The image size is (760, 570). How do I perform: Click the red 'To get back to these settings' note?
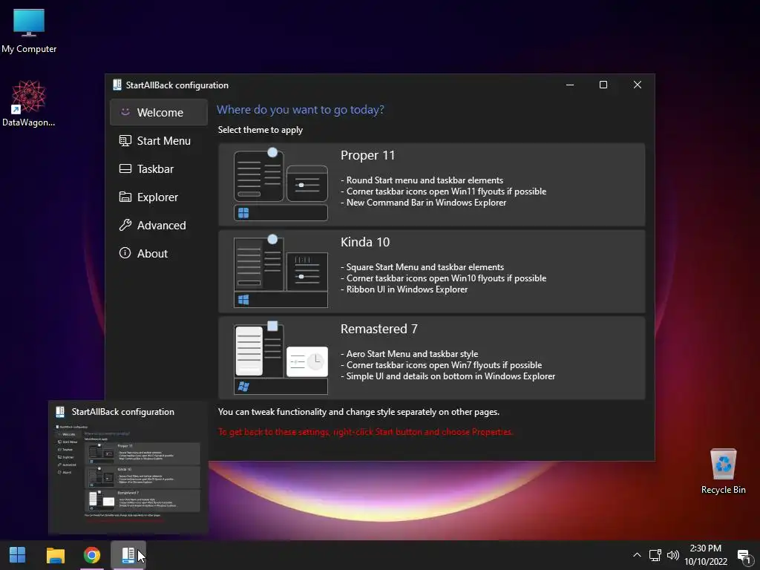point(365,431)
